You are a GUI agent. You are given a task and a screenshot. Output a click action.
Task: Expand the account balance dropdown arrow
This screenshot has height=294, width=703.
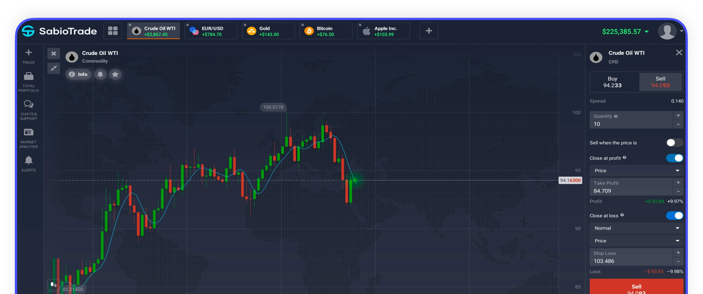point(647,32)
